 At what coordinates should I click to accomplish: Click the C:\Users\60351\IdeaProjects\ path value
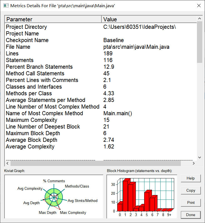[x=139, y=27]
